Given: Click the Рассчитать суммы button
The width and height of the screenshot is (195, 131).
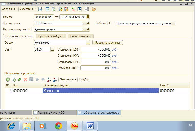Looking at the screenshot, I should [107, 43].
